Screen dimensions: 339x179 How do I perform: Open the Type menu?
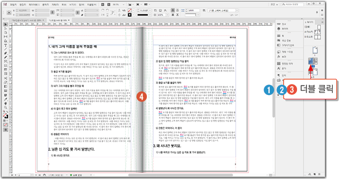pos(46,5)
